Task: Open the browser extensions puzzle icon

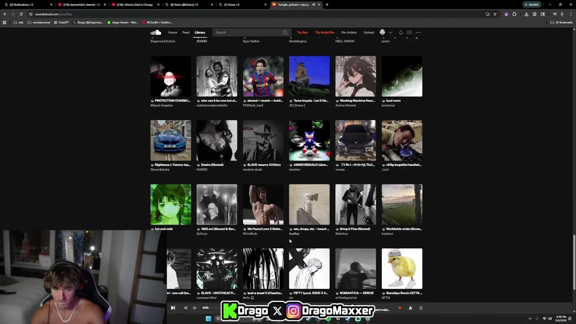Action: (x=514, y=14)
